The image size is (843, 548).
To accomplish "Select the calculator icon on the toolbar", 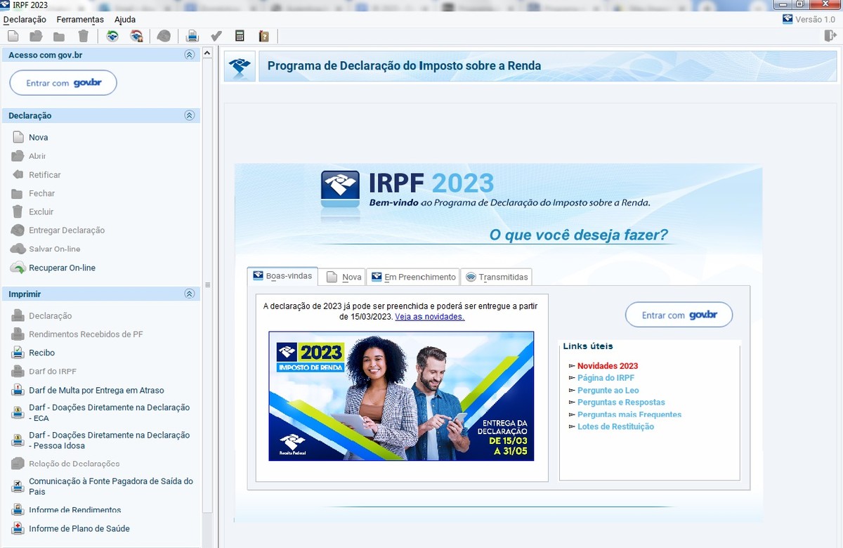I will tap(240, 35).
